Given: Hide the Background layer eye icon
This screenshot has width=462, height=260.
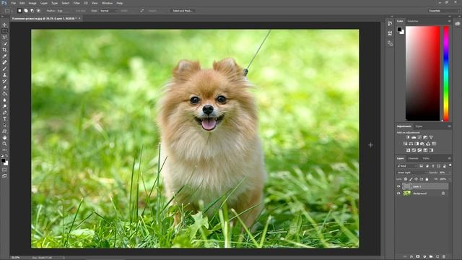Looking at the screenshot, I should [x=398, y=194].
